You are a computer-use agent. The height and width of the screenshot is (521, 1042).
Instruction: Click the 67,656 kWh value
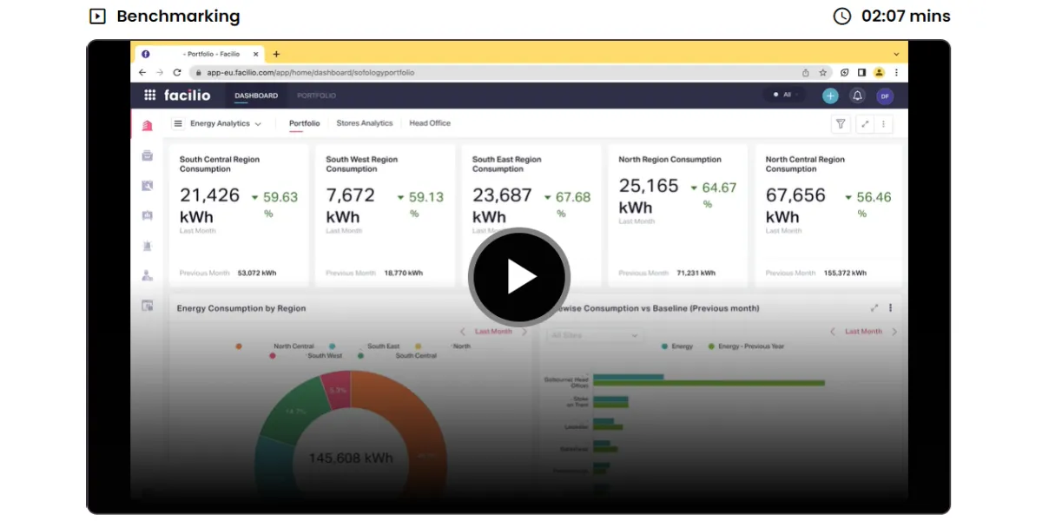point(795,206)
